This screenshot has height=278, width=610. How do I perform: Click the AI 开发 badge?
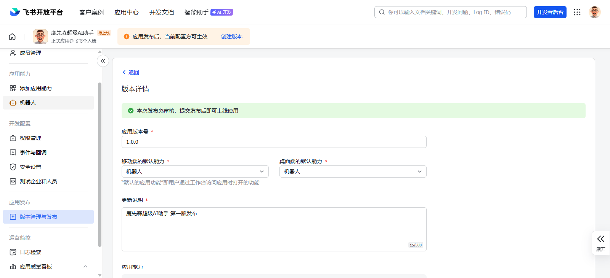(222, 12)
